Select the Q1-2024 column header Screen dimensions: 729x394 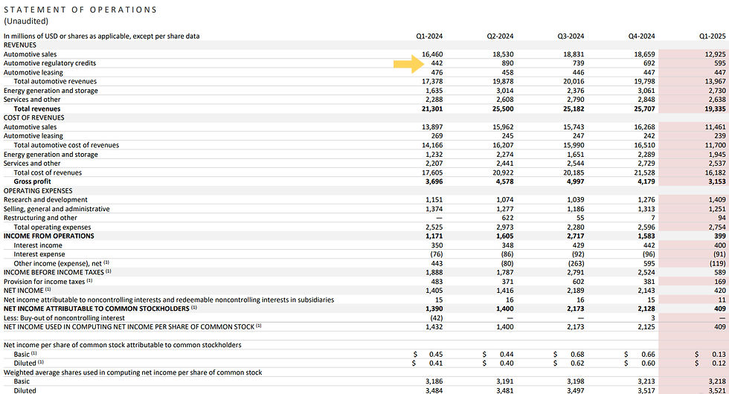[429, 36]
